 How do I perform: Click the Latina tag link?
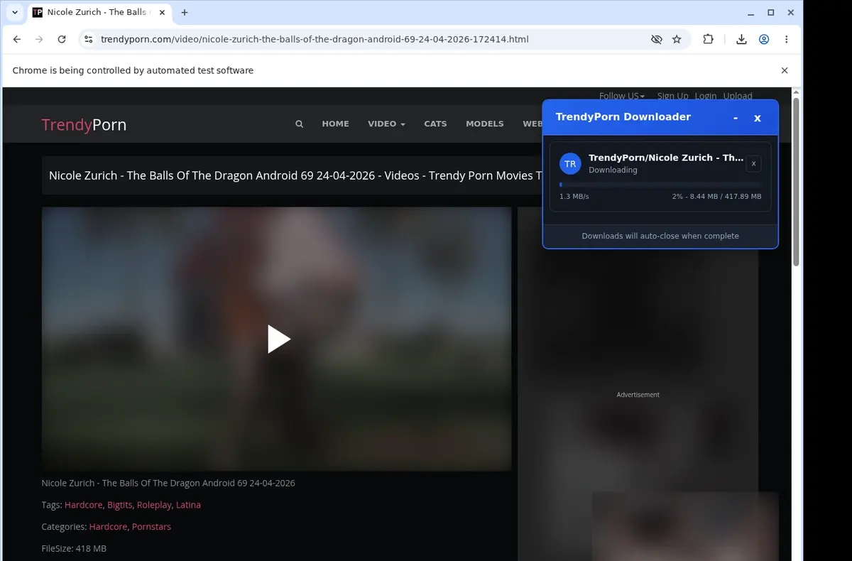[188, 505]
